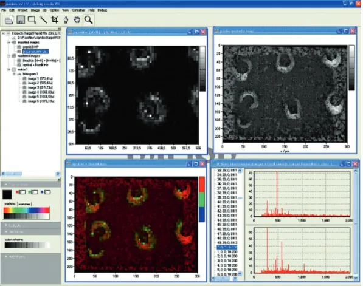This screenshot has width=363, height=286.
Task: Select the pen nib tool
Action: [x=66, y=20]
